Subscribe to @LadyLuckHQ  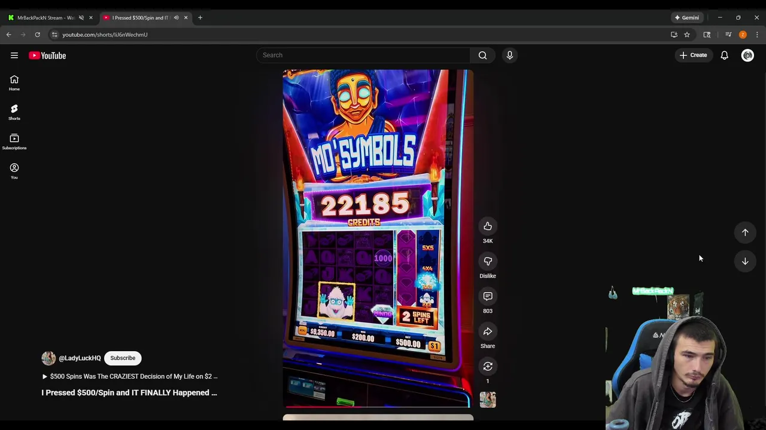(123, 358)
